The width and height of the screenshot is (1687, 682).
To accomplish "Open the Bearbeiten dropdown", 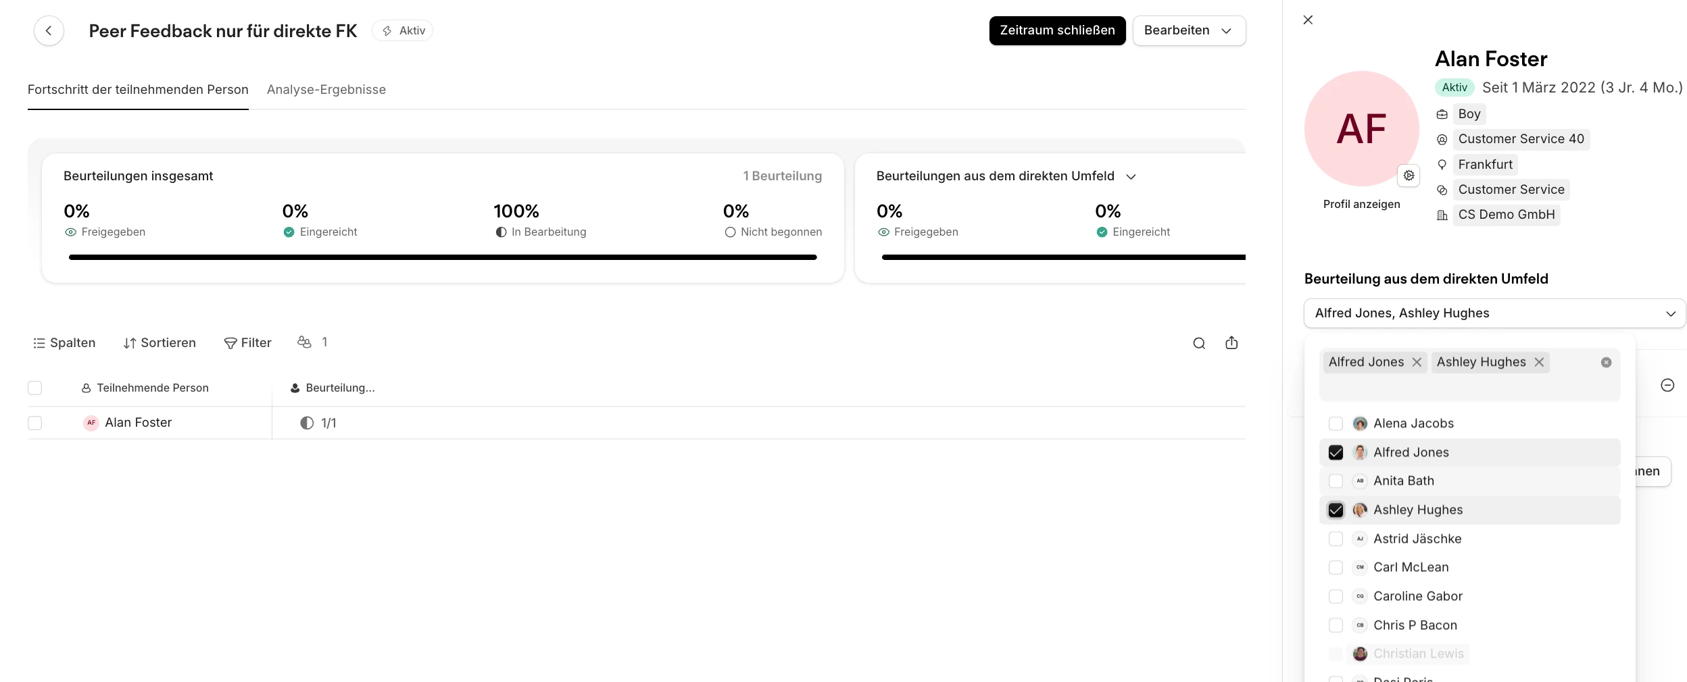I will [1189, 31].
